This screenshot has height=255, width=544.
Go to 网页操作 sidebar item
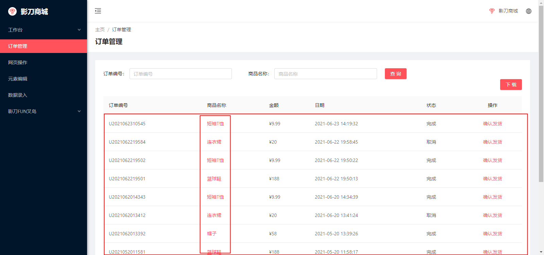[18, 62]
